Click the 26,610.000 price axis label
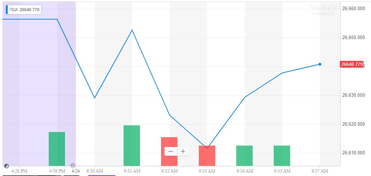The width and height of the screenshot is (371, 176). pyautogui.click(x=353, y=153)
